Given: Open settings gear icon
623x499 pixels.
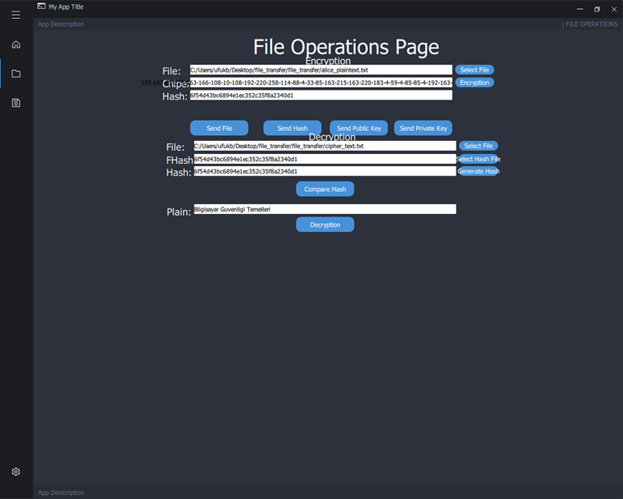Looking at the screenshot, I should pyautogui.click(x=16, y=472).
